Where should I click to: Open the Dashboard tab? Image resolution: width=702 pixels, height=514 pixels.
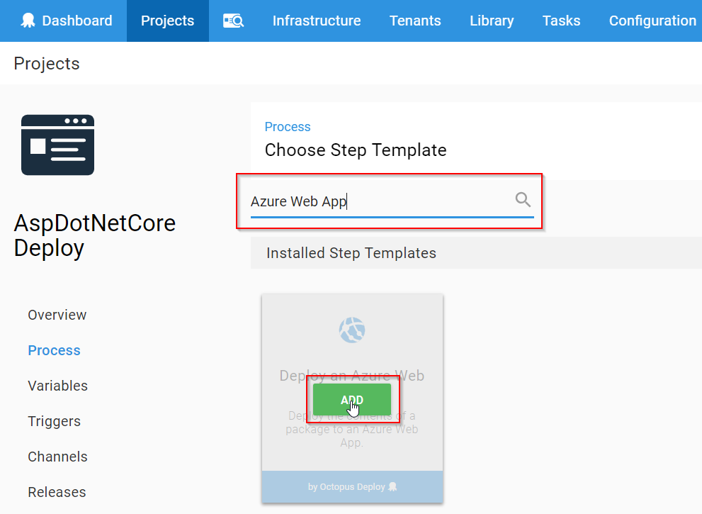click(67, 21)
